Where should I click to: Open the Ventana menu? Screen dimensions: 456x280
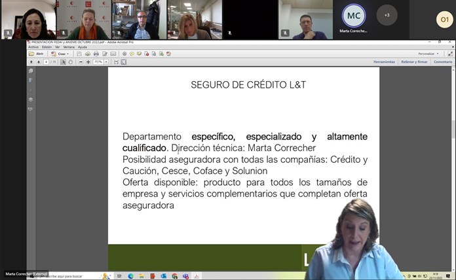tap(69, 47)
